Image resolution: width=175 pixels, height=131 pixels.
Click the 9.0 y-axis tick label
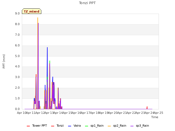(17, 14)
